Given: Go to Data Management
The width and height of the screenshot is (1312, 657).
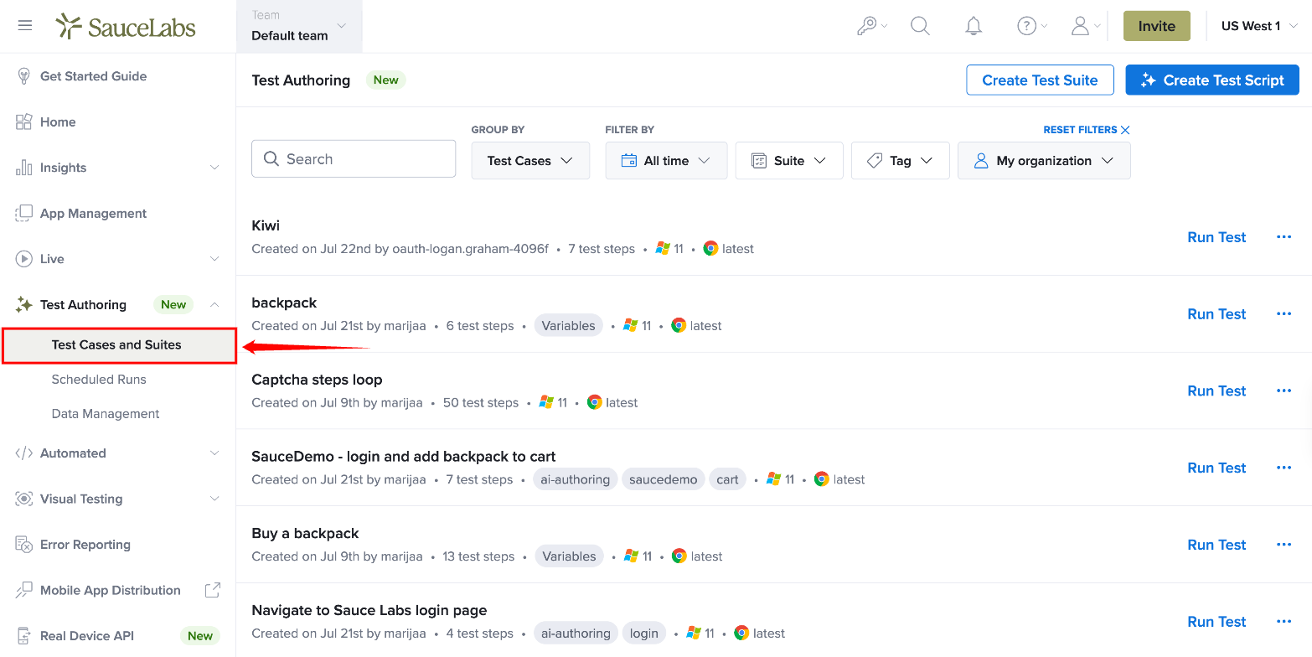Looking at the screenshot, I should click(x=106, y=414).
